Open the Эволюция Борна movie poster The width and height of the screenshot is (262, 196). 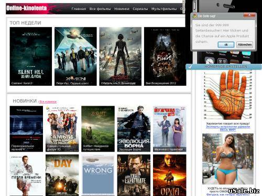point(134,129)
